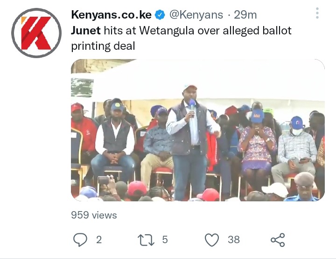The image size is (336, 259).
Task: Click the like count 38
Action: (234, 240)
